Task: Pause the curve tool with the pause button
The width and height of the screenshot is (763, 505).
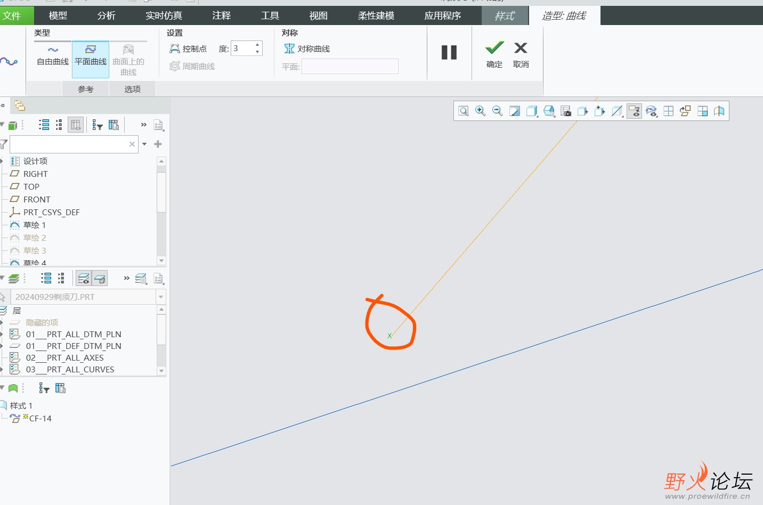Action: point(449,52)
